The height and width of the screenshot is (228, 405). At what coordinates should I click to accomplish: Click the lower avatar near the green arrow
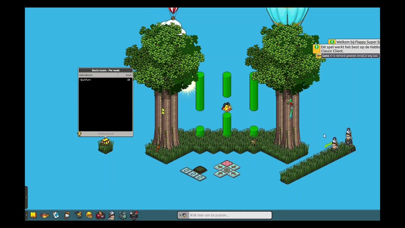[334, 143]
